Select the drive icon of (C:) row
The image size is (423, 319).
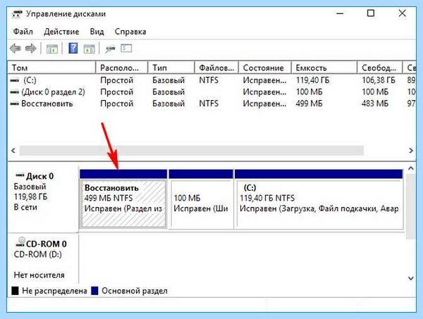coord(15,80)
